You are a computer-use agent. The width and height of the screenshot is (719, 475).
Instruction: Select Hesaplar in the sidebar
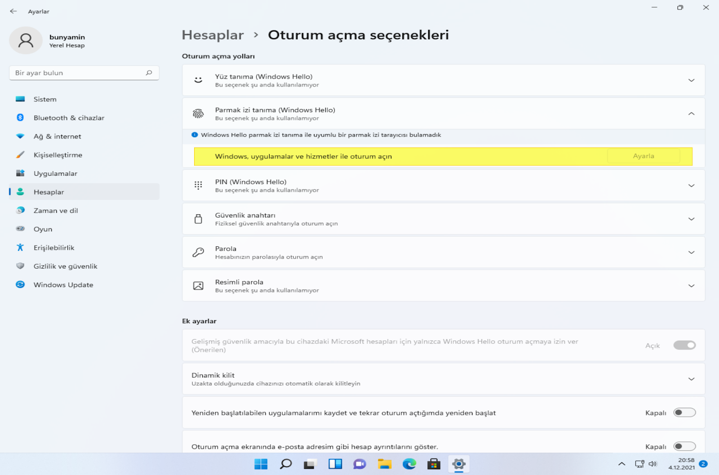pyautogui.click(x=84, y=192)
